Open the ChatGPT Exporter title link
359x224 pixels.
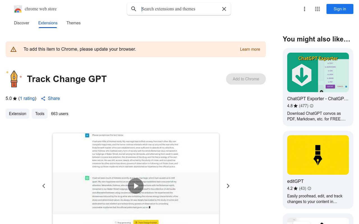pyautogui.click(x=318, y=99)
